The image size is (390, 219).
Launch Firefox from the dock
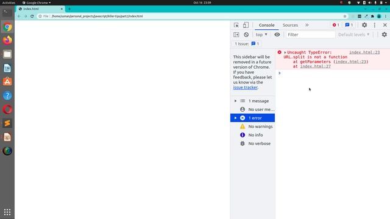pyautogui.click(x=7, y=40)
